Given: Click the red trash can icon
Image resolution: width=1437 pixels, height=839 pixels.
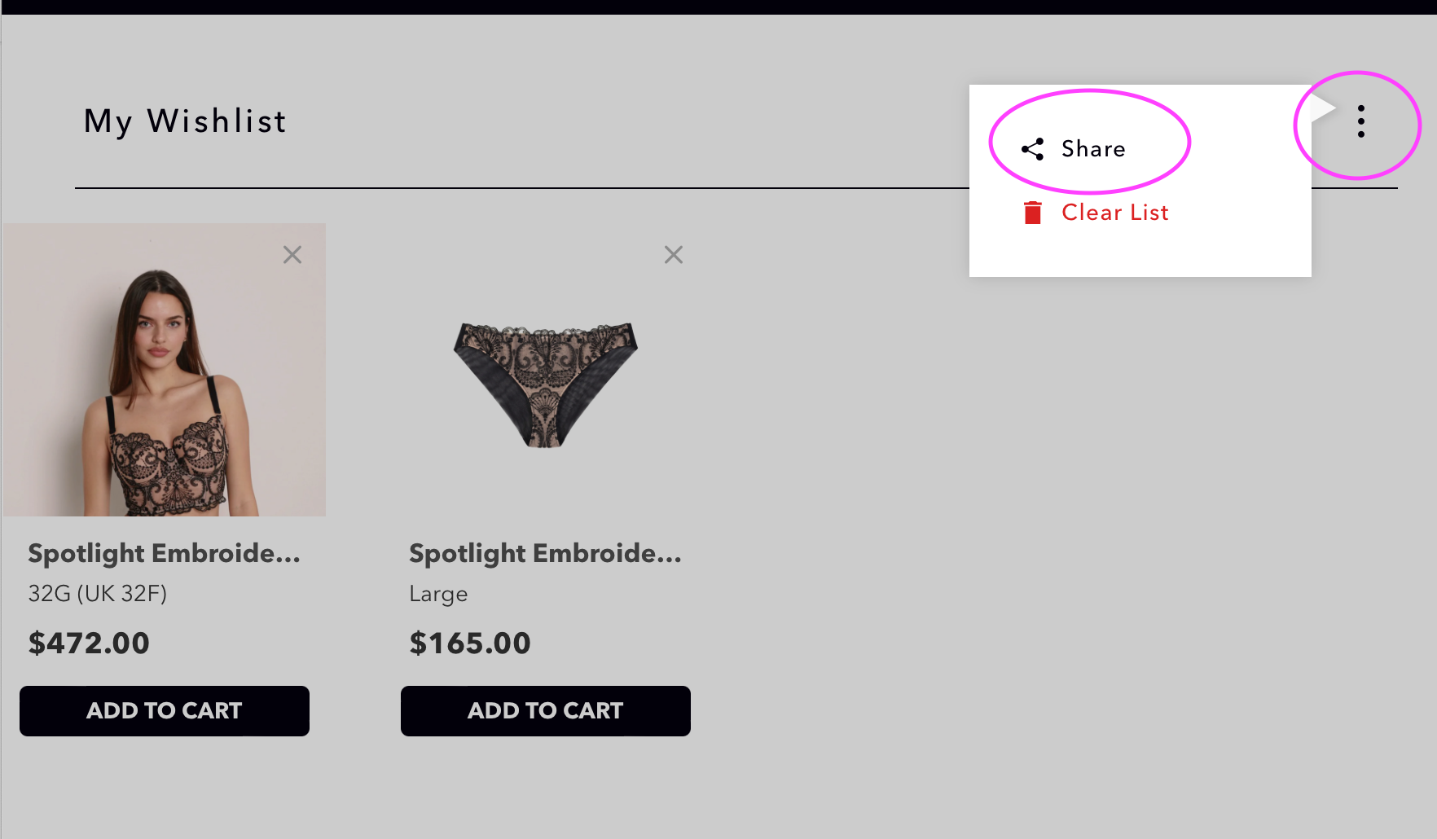Looking at the screenshot, I should 1032,213.
